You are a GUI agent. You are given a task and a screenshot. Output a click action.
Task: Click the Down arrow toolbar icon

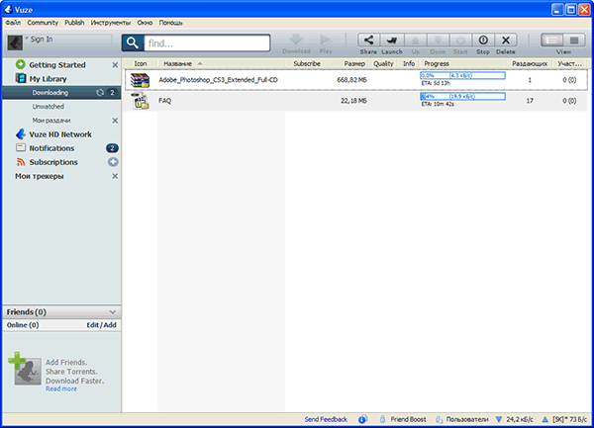pyautogui.click(x=438, y=41)
